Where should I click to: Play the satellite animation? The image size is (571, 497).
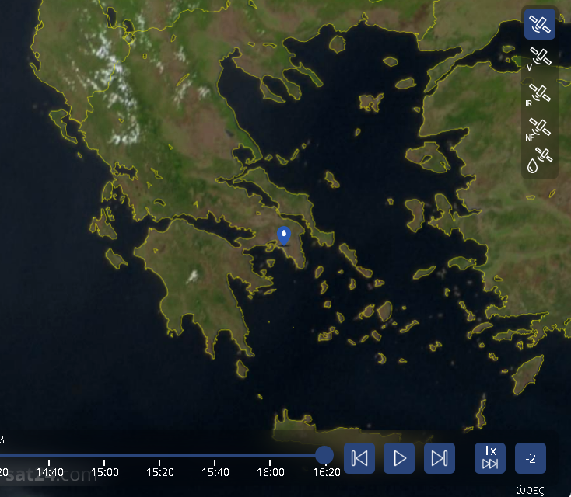399,458
